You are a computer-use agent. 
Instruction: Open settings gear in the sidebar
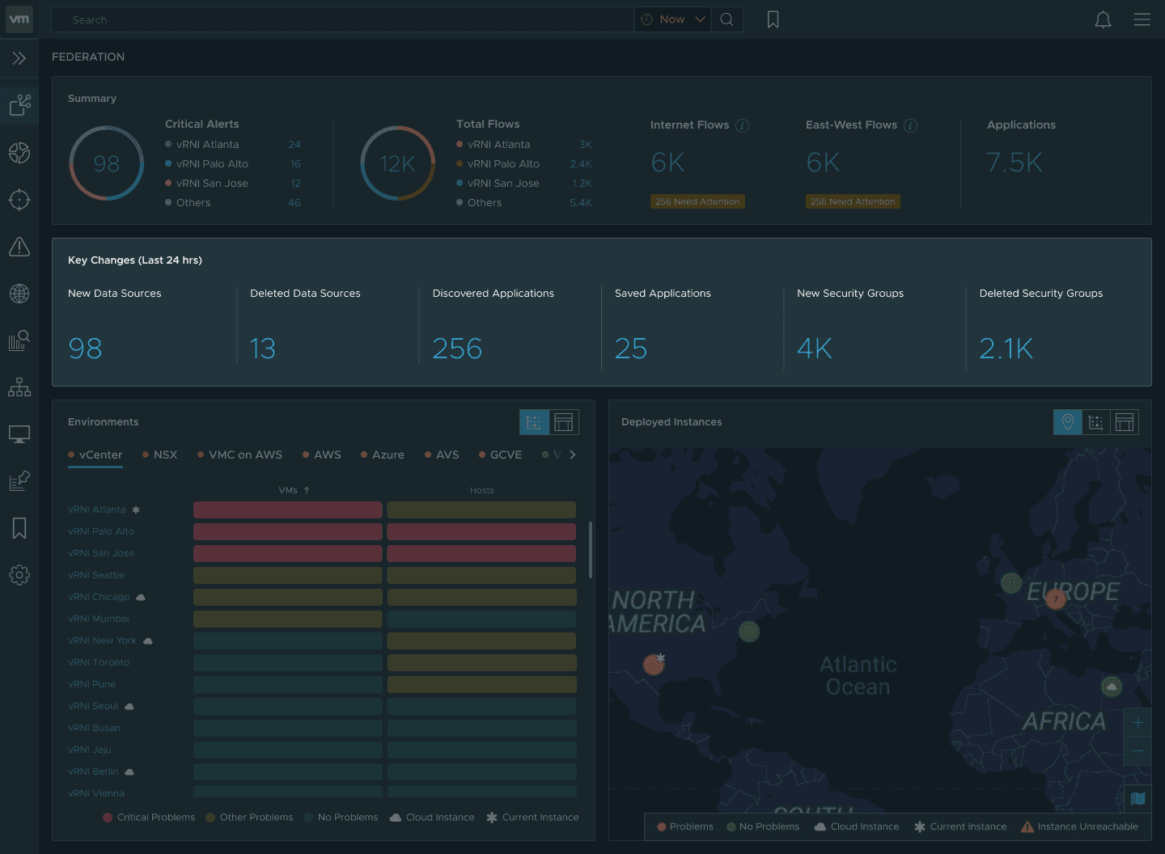tap(19, 575)
